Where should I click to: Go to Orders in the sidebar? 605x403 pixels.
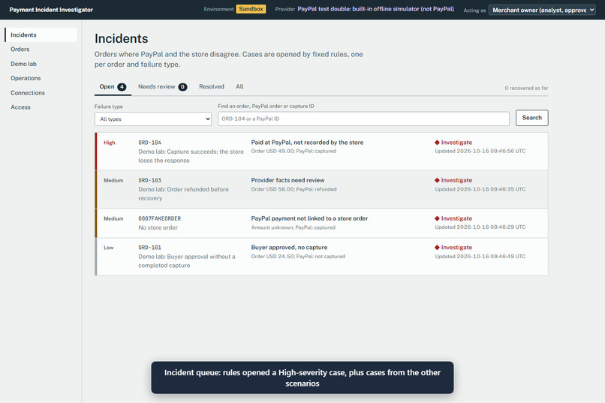[20, 49]
